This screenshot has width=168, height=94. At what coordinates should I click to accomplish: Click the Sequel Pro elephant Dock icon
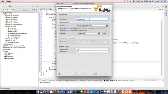[x=105, y=92]
